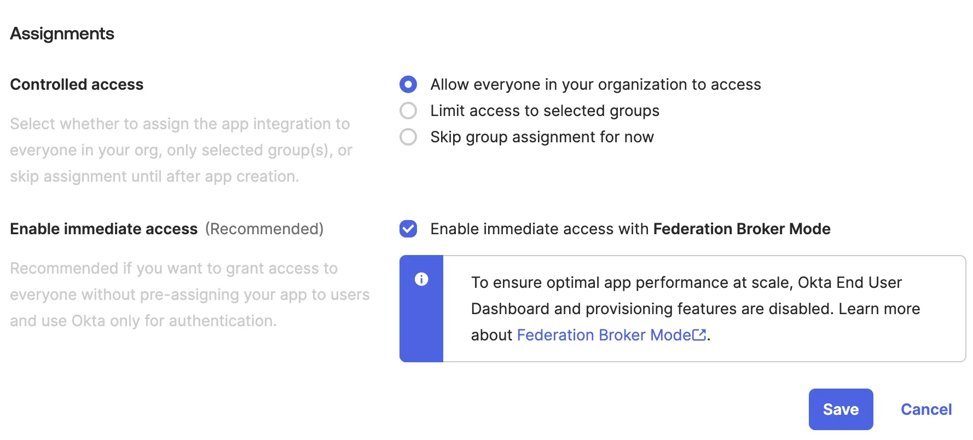973x440 pixels.
Task: Select the filled radio button indicator
Action: click(x=408, y=84)
